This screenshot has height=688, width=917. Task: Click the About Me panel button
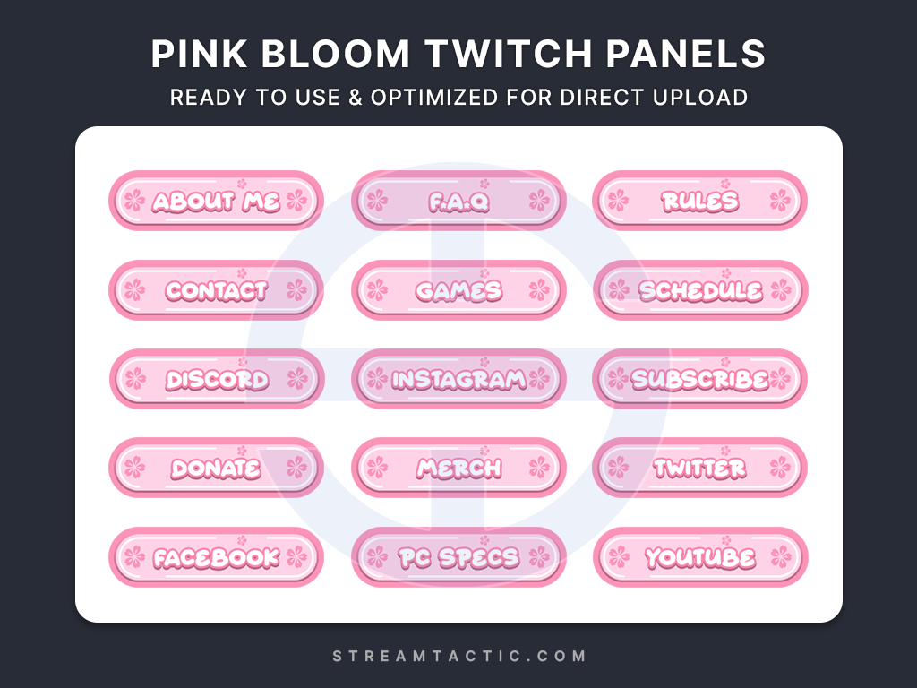[x=216, y=201]
